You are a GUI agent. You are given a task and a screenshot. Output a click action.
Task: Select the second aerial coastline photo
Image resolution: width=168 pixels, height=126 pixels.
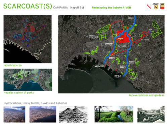43,114
